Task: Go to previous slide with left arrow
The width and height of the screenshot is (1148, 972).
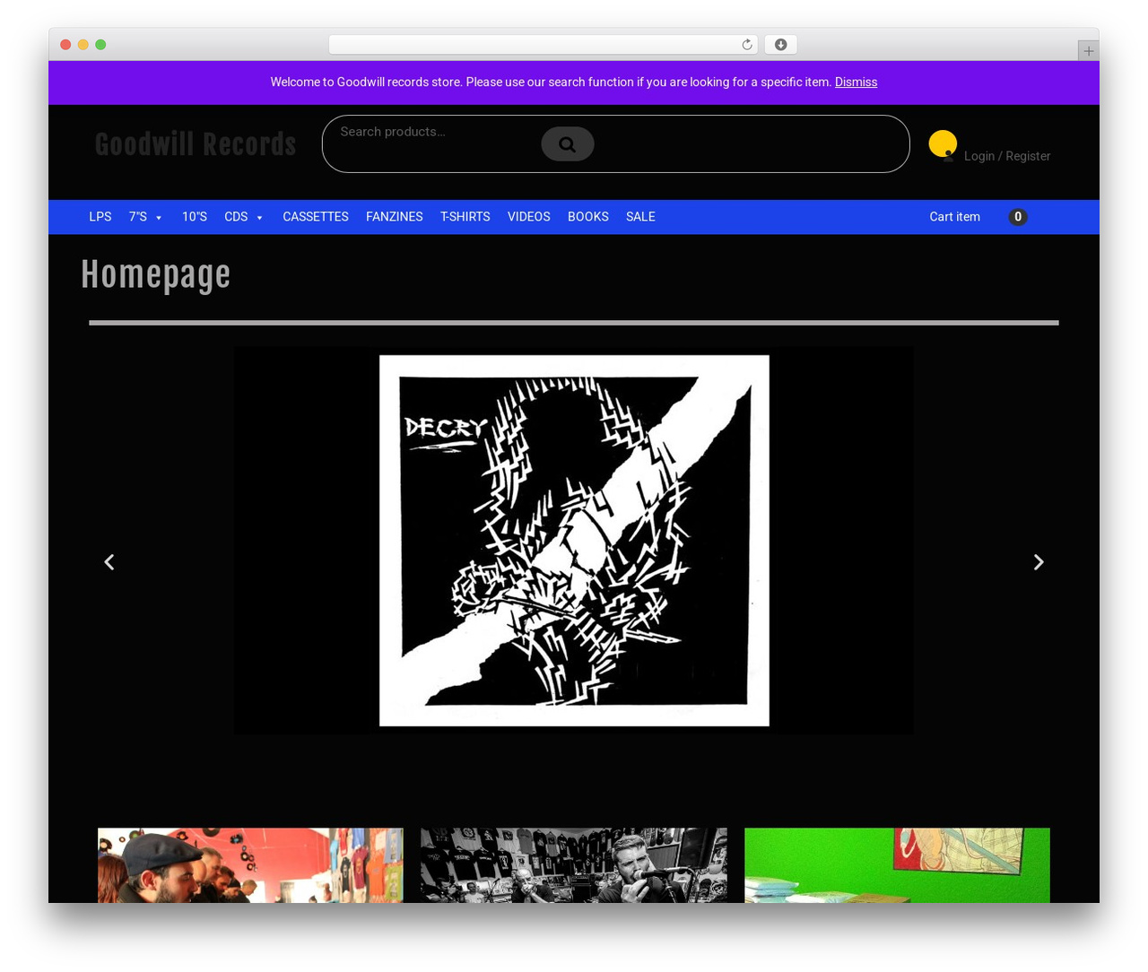Action: click(x=109, y=562)
